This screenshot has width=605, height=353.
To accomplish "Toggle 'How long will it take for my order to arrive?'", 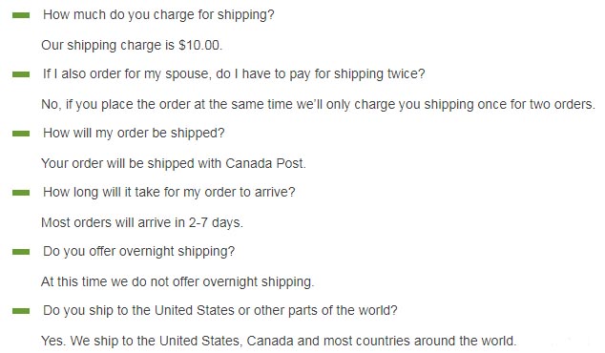I will pyautogui.click(x=169, y=192).
